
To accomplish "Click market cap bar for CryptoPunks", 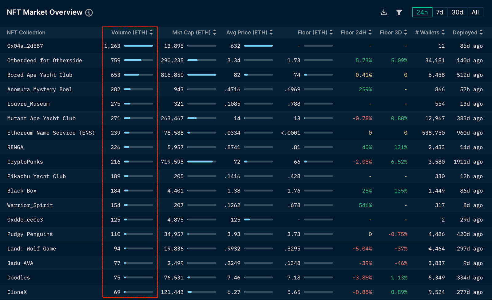I will click(202, 162).
